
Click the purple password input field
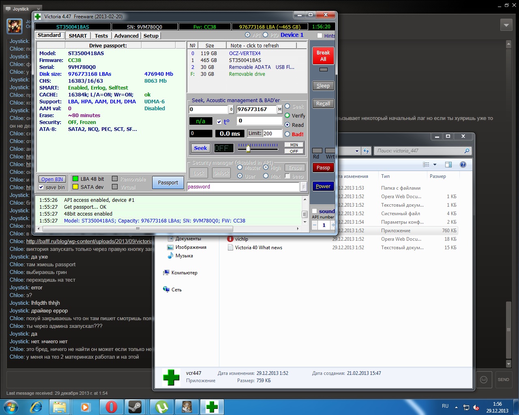click(243, 187)
